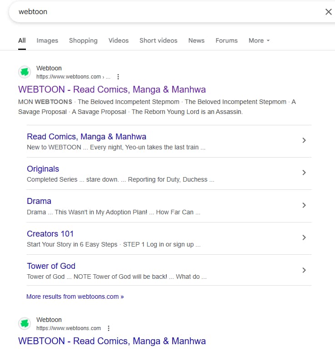Click chevron next to Read Comics sitelink
The width and height of the screenshot is (335, 351).
pyautogui.click(x=304, y=141)
